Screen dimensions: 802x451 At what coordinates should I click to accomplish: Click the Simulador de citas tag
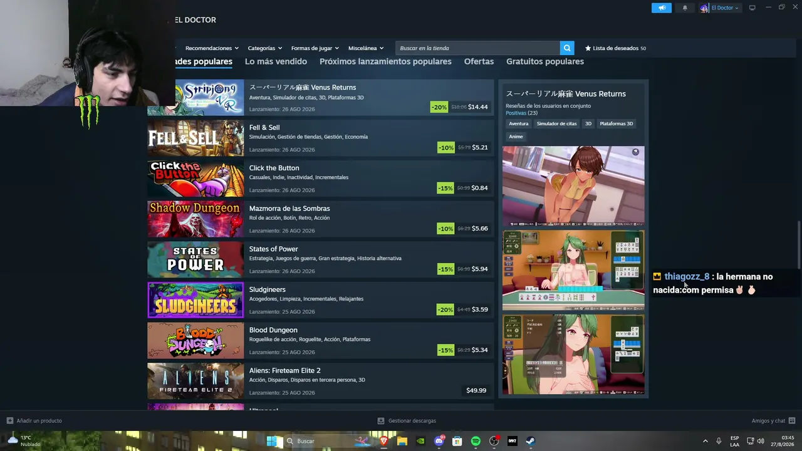(x=557, y=123)
